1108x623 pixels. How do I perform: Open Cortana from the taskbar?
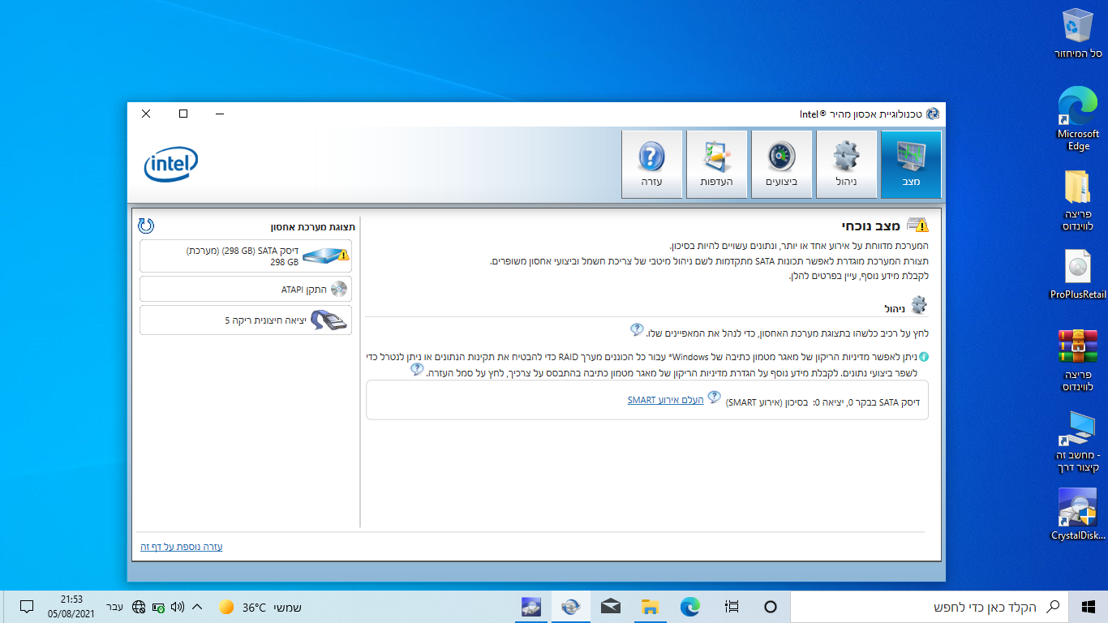771,607
